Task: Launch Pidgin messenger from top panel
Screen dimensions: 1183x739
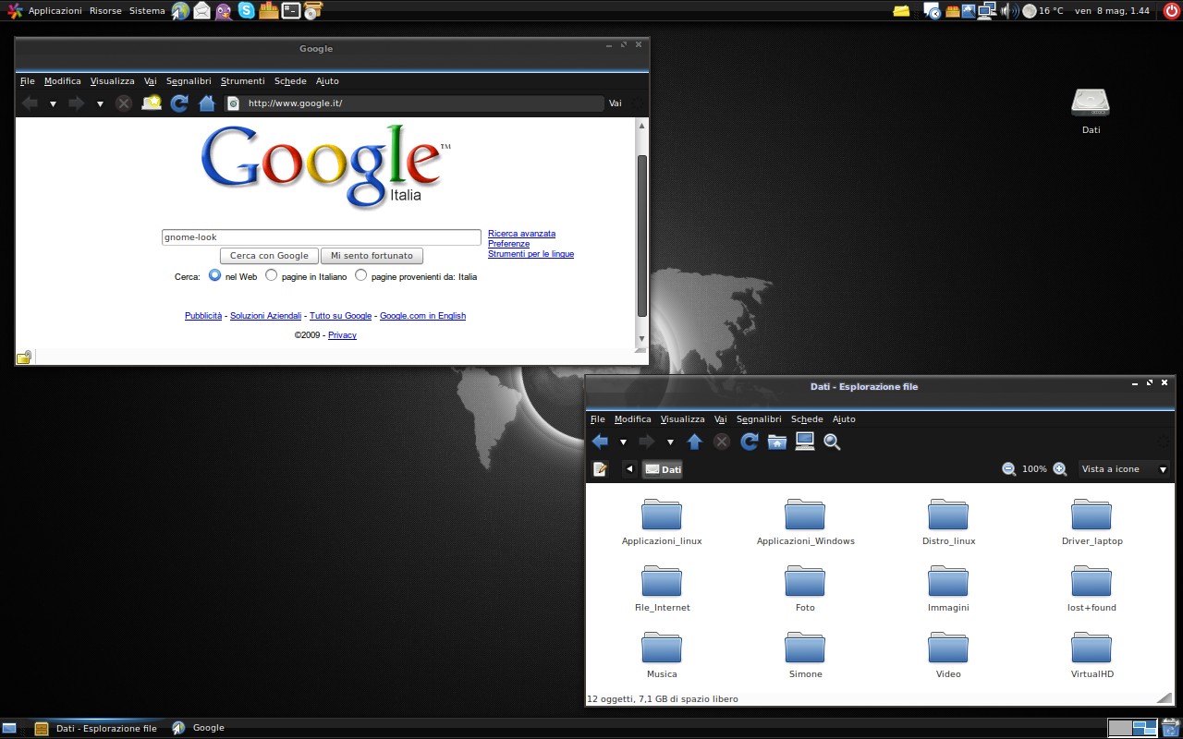Action: [224, 11]
